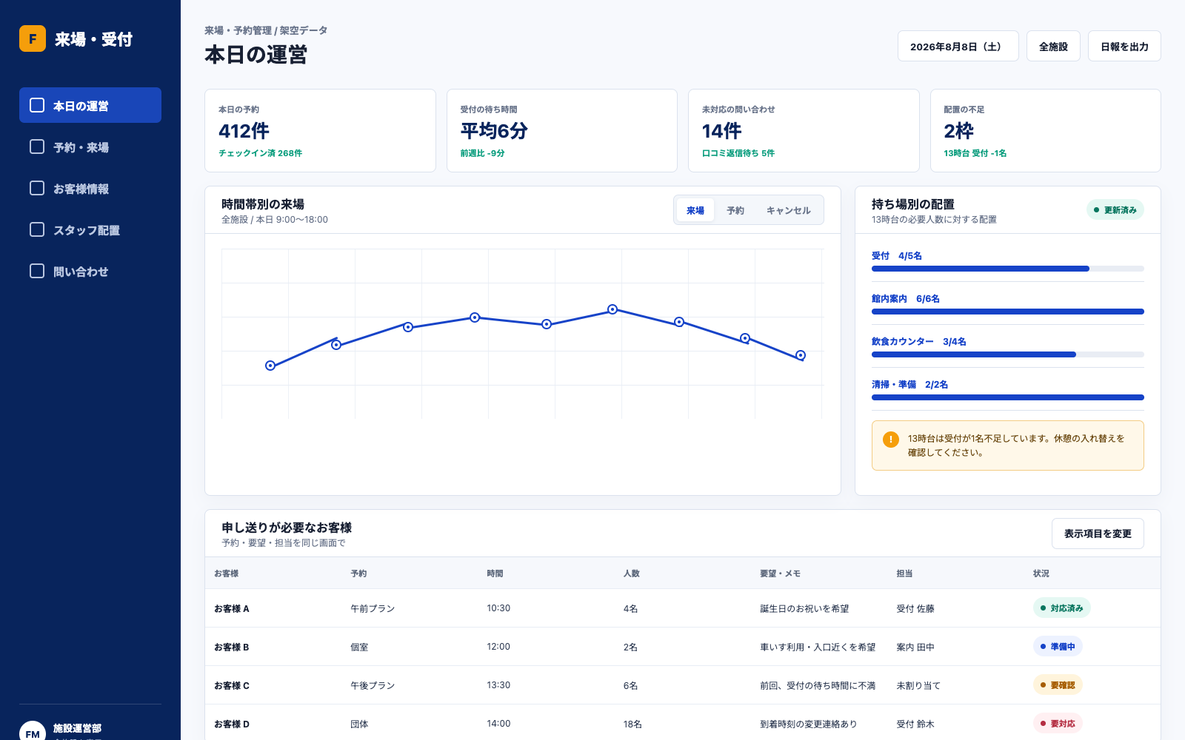This screenshot has height=740, width=1185.
Task: Click the 来場・予約管理 breadcrumb
Action: pos(238,30)
